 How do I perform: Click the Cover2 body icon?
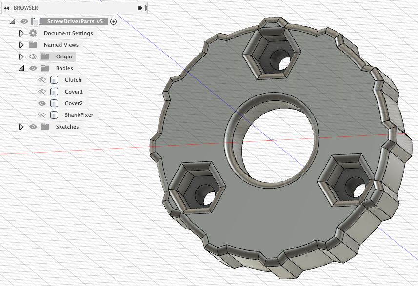[x=54, y=103]
